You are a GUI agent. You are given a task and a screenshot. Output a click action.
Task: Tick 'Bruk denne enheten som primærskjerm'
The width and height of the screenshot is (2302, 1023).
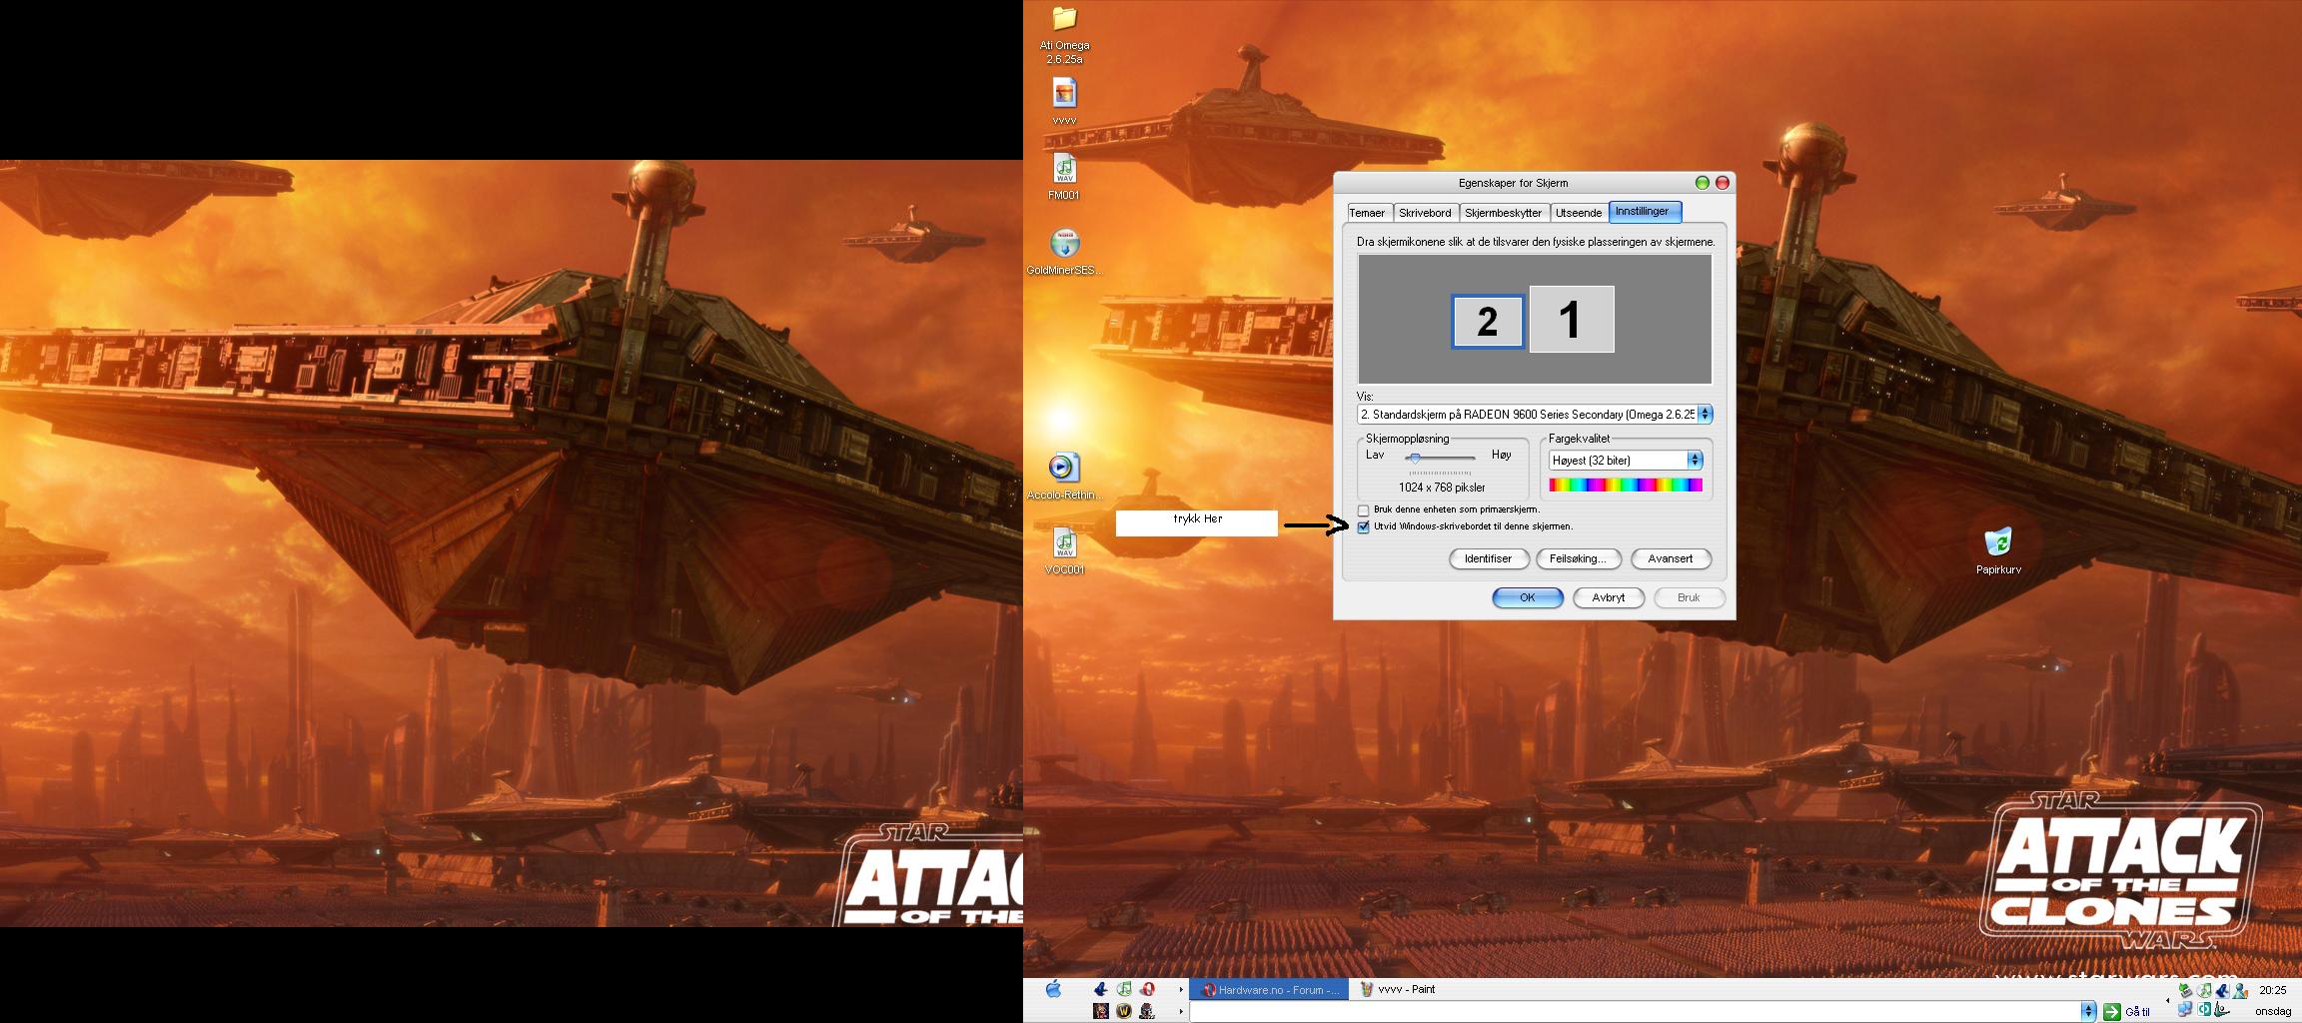(x=1363, y=511)
